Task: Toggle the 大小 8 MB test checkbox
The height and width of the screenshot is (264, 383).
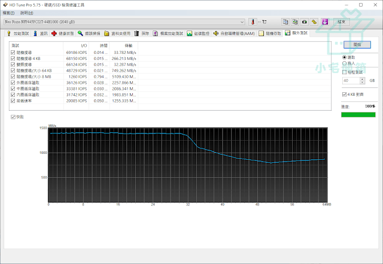Action: (13, 77)
